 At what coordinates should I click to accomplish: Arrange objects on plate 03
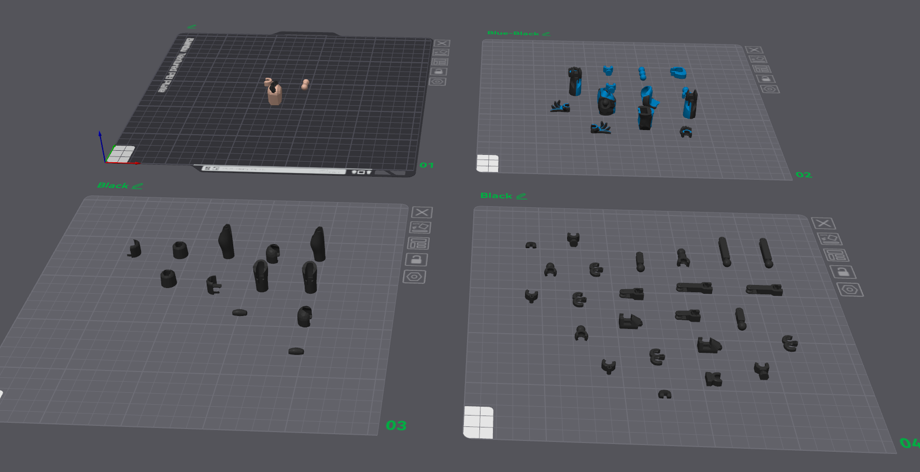click(x=418, y=243)
